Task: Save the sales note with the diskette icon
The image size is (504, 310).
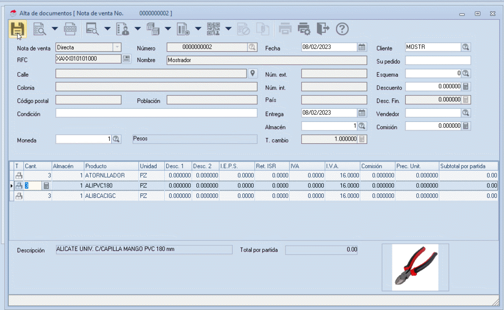Action: tap(18, 29)
